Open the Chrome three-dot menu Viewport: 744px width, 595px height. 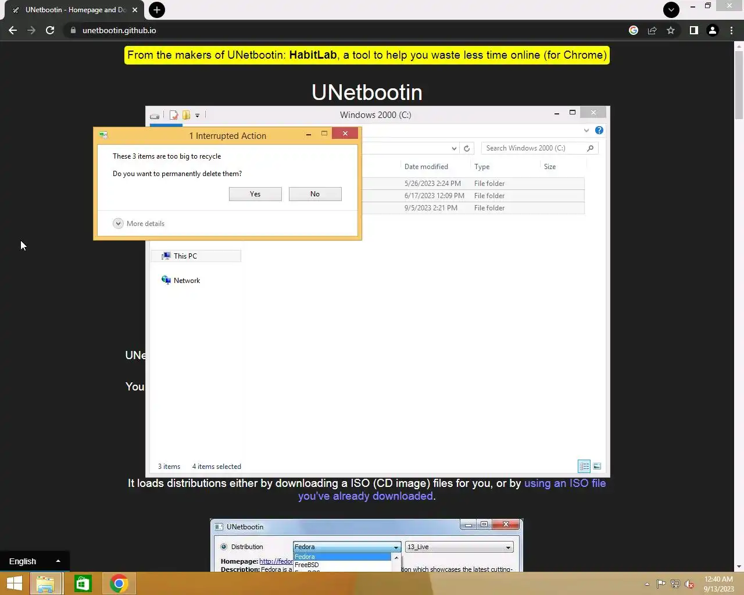pos(731,30)
